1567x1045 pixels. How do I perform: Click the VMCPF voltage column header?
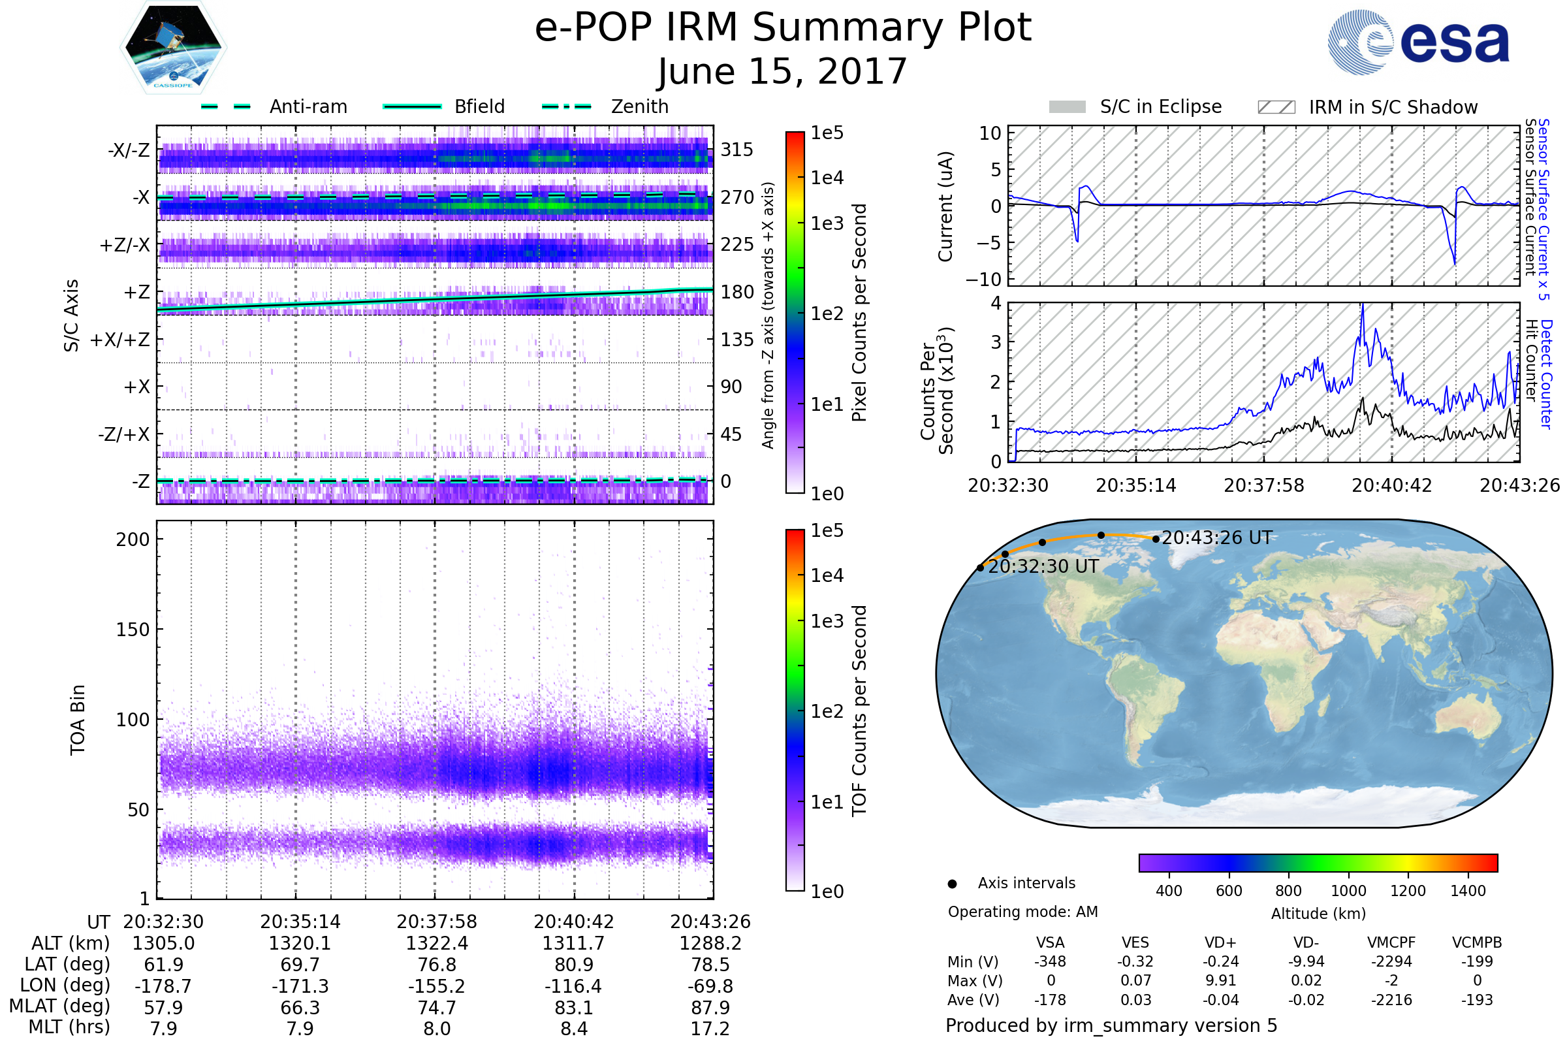tap(1391, 942)
